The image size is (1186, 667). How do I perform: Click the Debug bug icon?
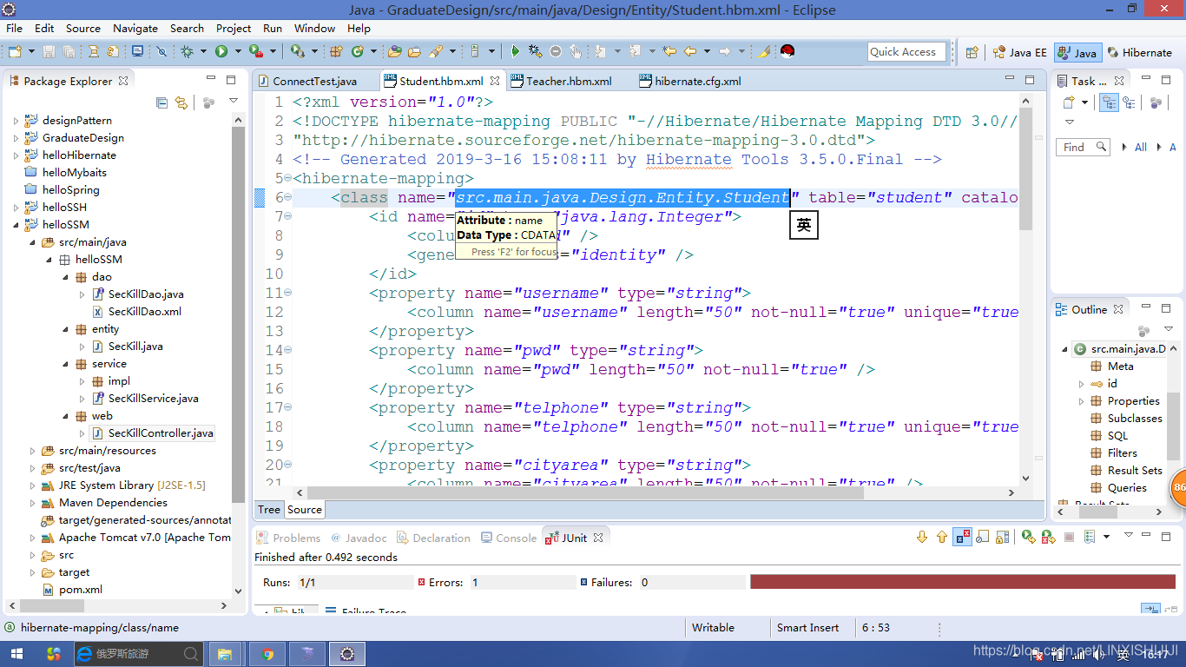pyautogui.click(x=187, y=52)
